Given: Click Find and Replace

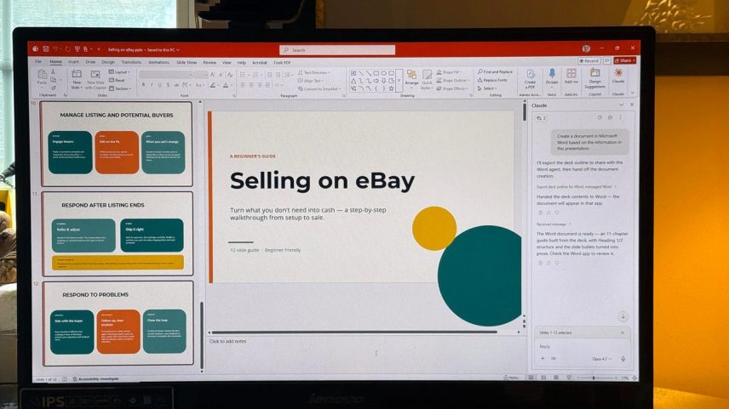Looking at the screenshot, I should (495, 72).
